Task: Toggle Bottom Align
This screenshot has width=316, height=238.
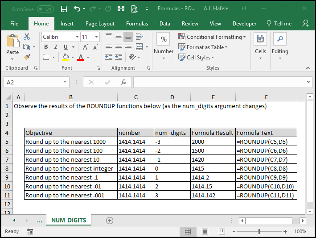Action: pos(128,37)
